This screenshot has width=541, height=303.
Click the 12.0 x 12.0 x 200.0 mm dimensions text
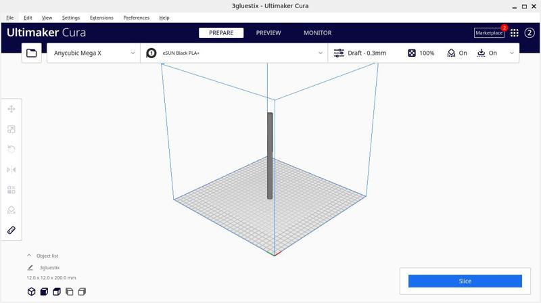pyautogui.click(x=51, y=277)
